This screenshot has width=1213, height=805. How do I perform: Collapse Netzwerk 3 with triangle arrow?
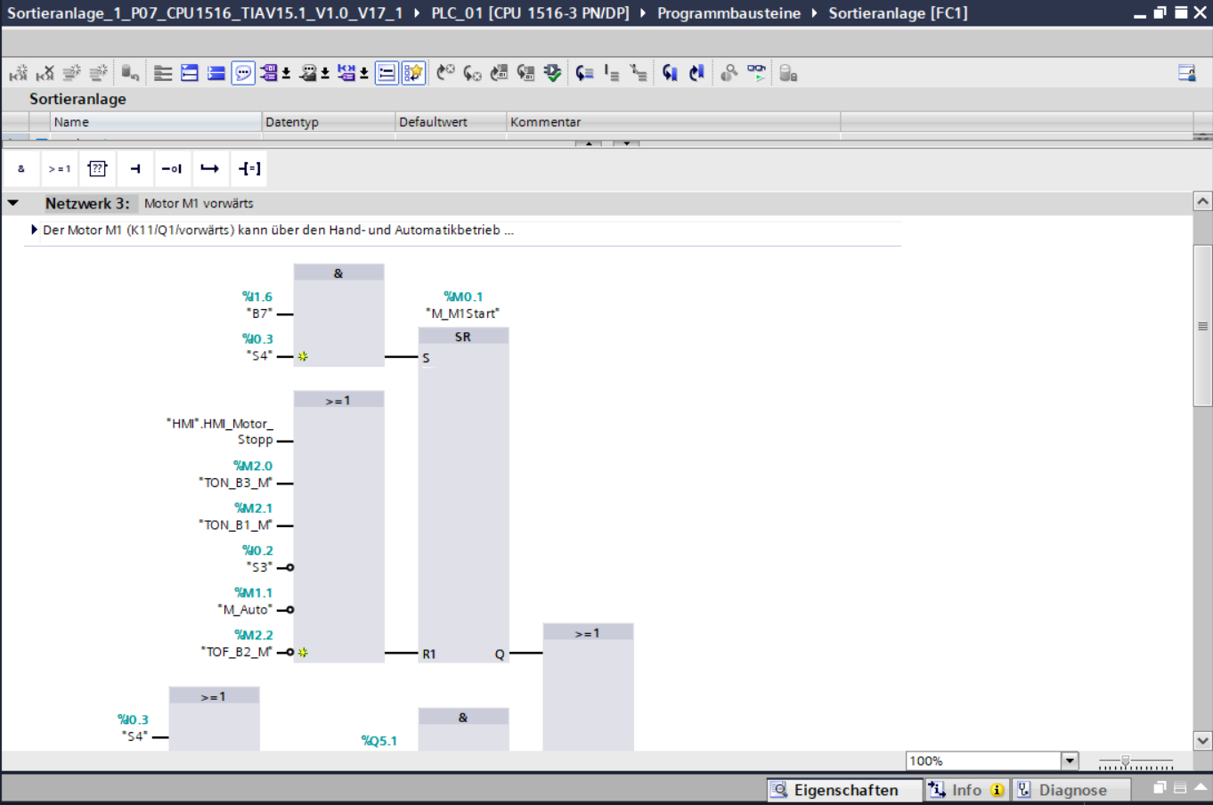pyautogui.click(x=13, y=203)
